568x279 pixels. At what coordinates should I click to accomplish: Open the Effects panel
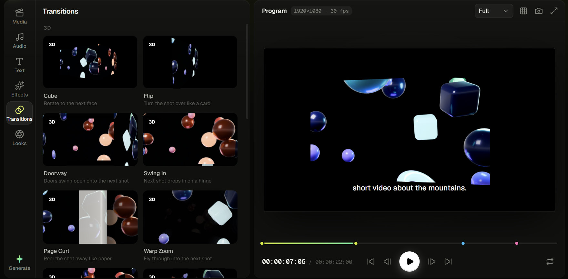(19, 89)
